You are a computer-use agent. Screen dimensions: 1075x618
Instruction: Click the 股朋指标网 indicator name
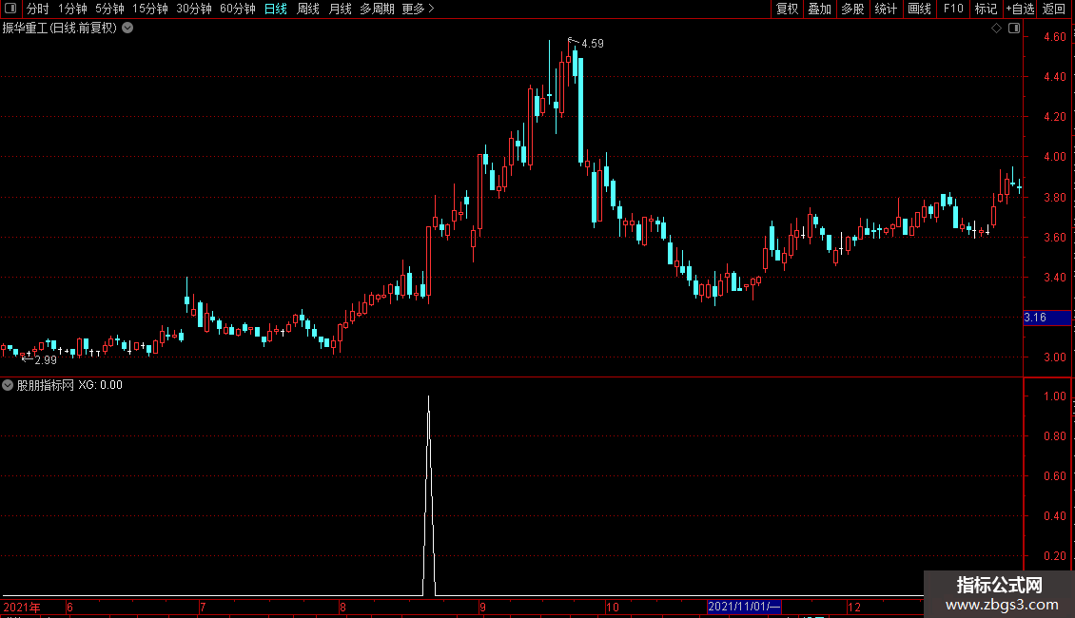click(x=46, y=385)
